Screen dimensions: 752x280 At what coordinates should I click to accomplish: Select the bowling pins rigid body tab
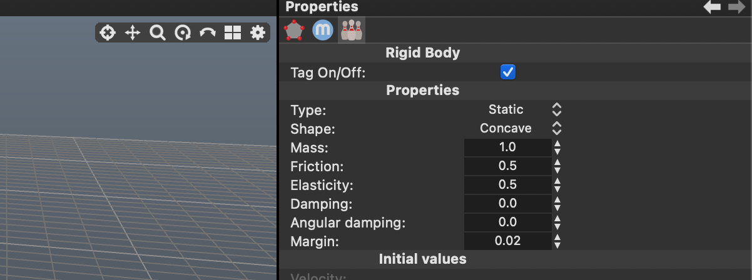click(x=352, y=30)
